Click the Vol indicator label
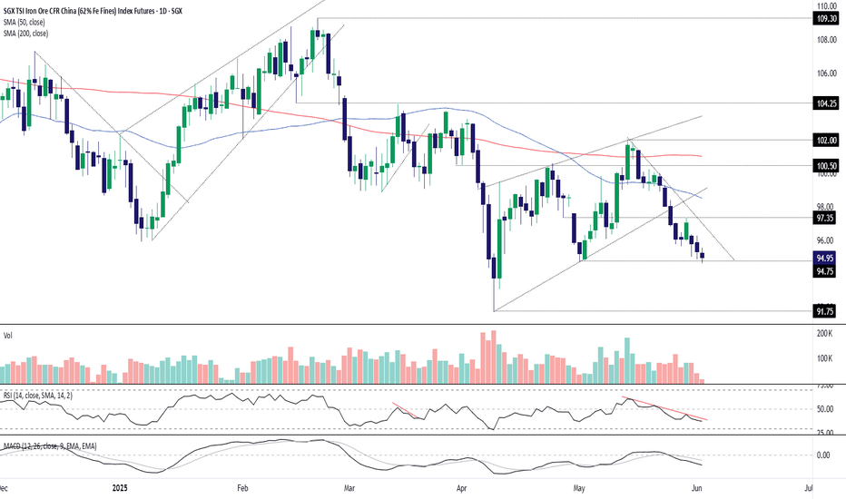The image size is (846, 499). coord(7,336)
